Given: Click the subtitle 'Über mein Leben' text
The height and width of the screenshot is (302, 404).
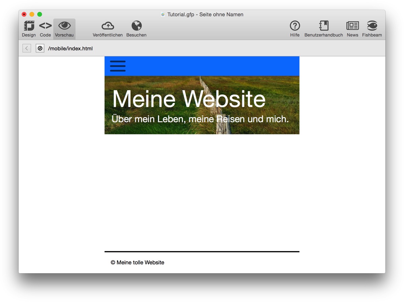Looking at the screenshot, I should (200, 119).
